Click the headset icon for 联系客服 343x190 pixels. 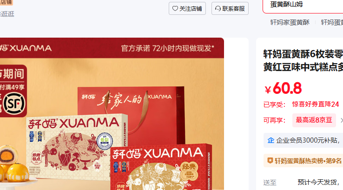218,8
